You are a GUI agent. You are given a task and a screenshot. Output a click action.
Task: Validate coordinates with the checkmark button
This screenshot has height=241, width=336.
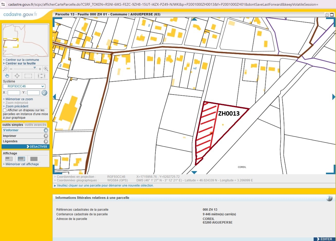pos(44,93)
